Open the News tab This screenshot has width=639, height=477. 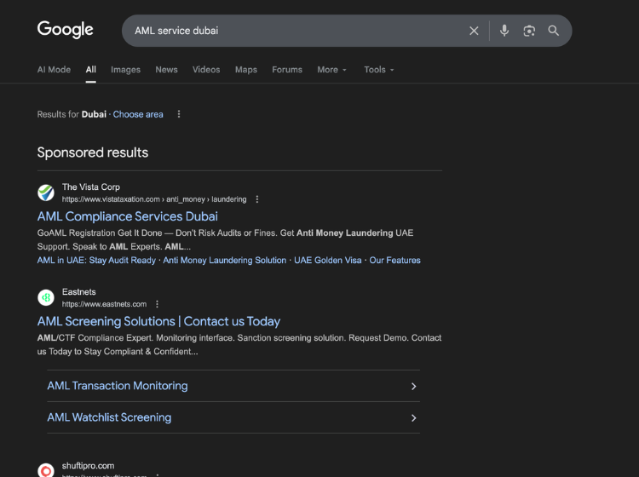click(x=166, y=70)
